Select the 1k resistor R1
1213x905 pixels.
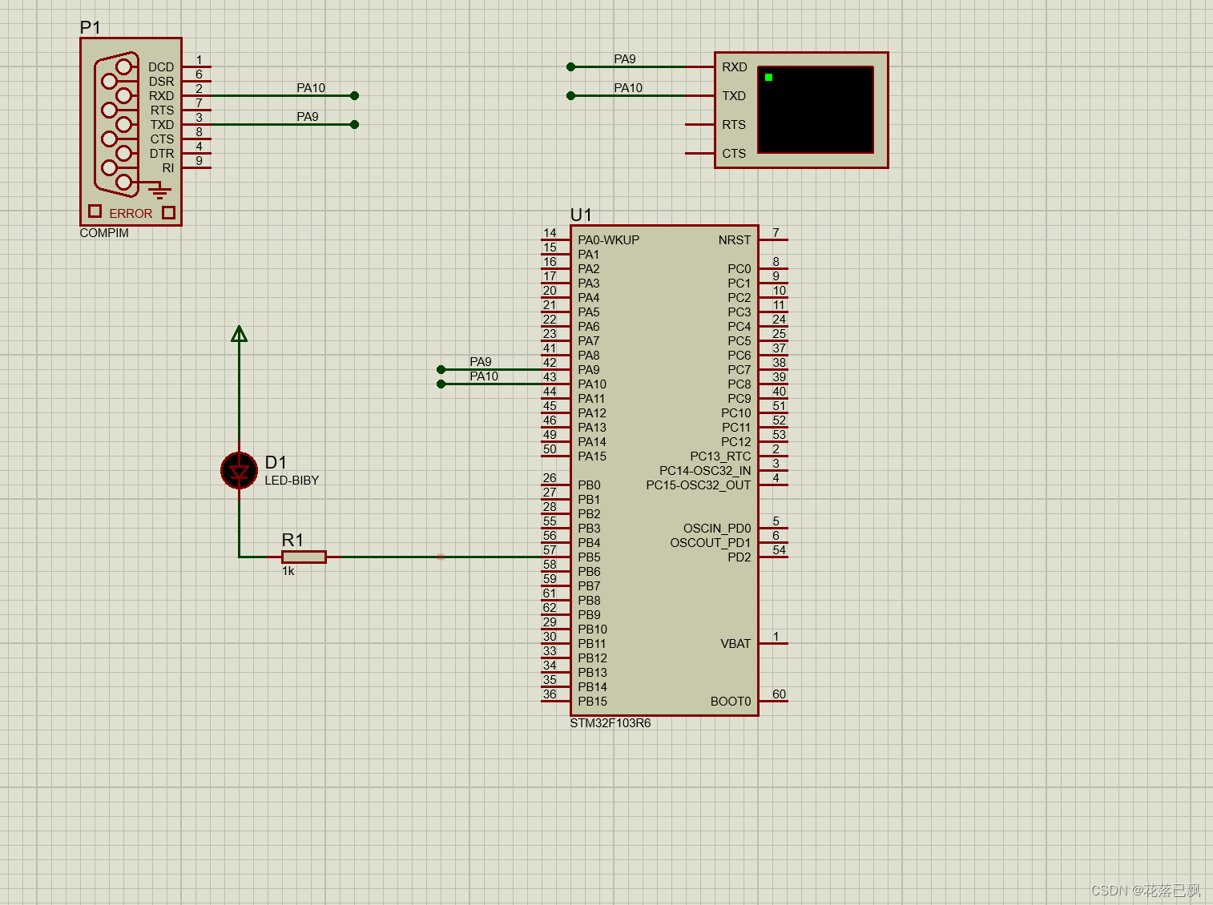coord(303,556)
